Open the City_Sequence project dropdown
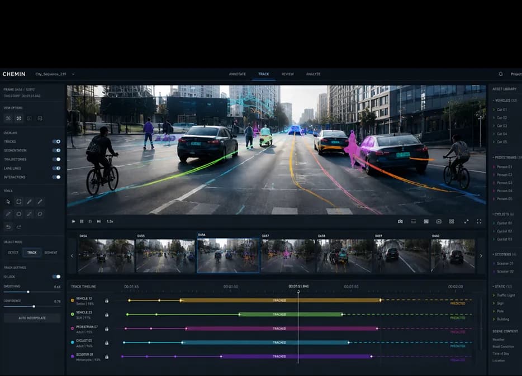522x376 pixels. pos(73,74)
